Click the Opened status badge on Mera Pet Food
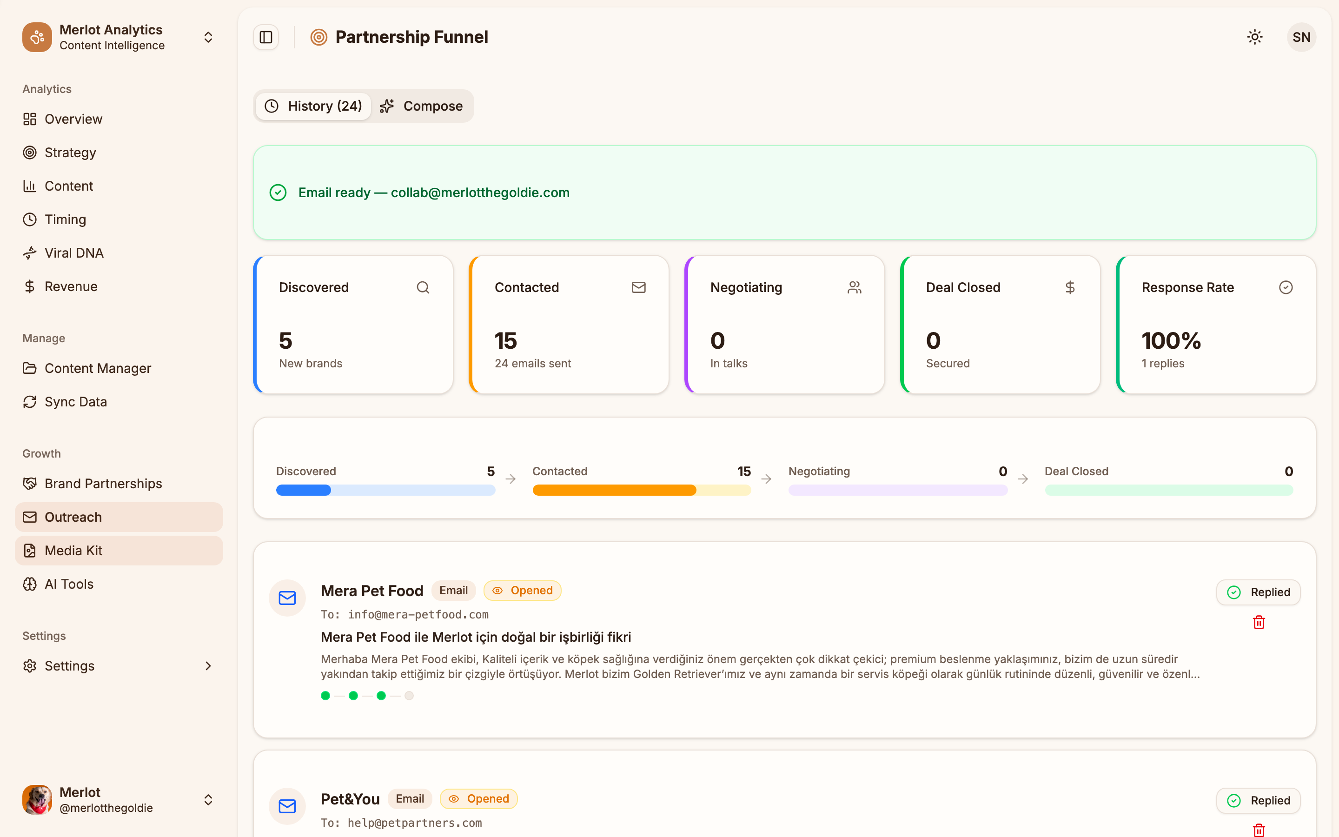Viewport: 1339px width, 837px height. (x=522, y=590)
